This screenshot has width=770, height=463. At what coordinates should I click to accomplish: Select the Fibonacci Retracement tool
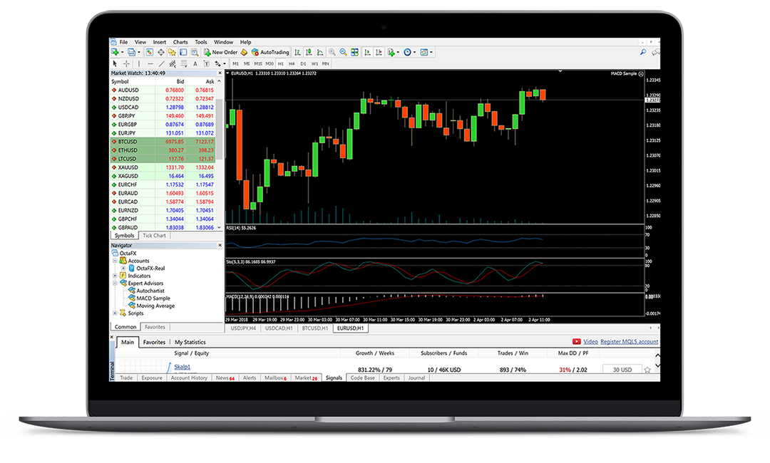(184, 64)
